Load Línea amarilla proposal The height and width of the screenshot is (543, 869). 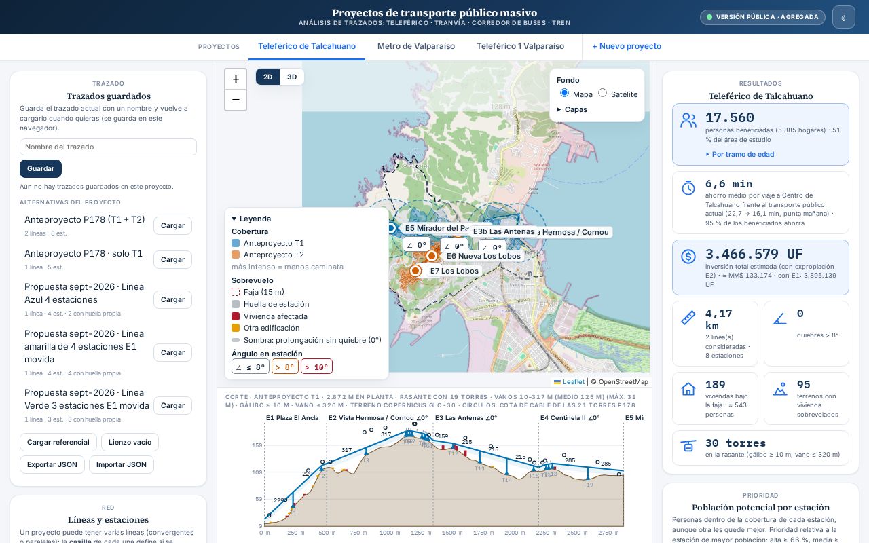[172, 352]
